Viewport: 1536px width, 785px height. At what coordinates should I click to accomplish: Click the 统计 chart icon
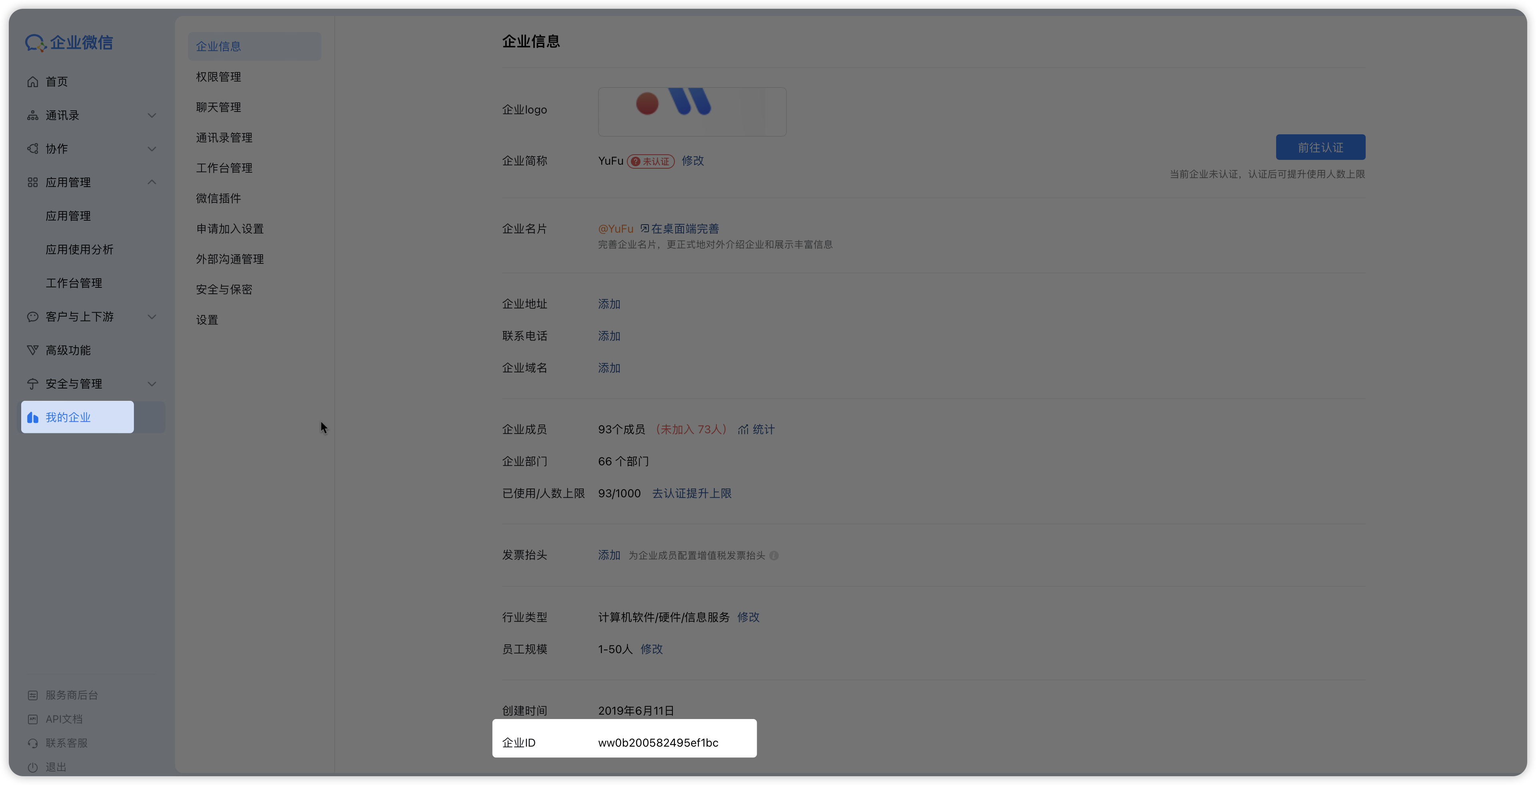(743, 430)
